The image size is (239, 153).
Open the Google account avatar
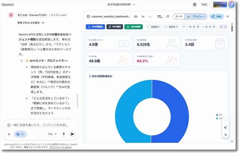pos(232,4)
